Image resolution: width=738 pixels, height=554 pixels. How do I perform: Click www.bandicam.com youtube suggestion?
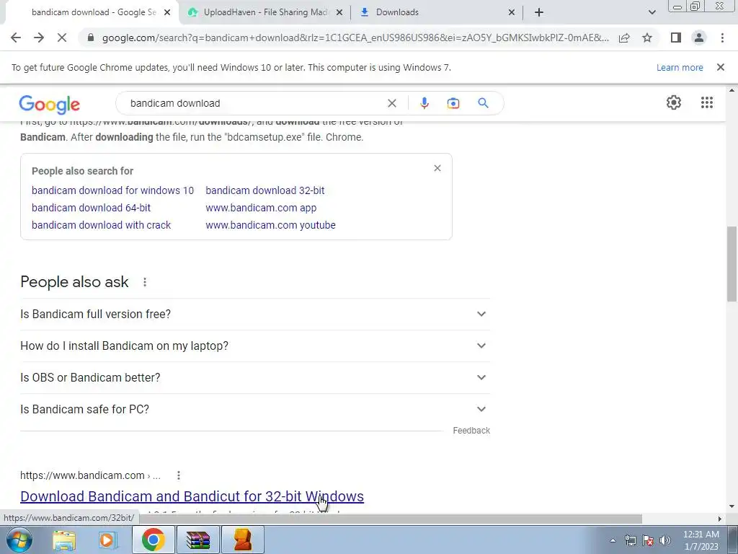pos(271,225)
